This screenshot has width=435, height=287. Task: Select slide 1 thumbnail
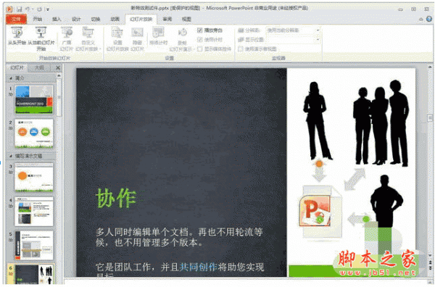[34, 99]
